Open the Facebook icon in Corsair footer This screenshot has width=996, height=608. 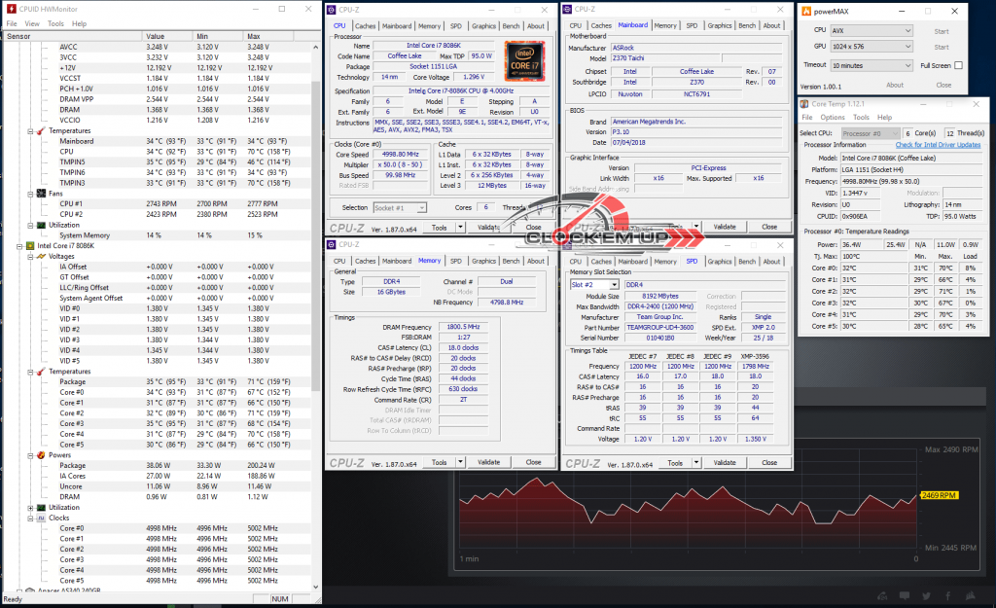[947, 596]
